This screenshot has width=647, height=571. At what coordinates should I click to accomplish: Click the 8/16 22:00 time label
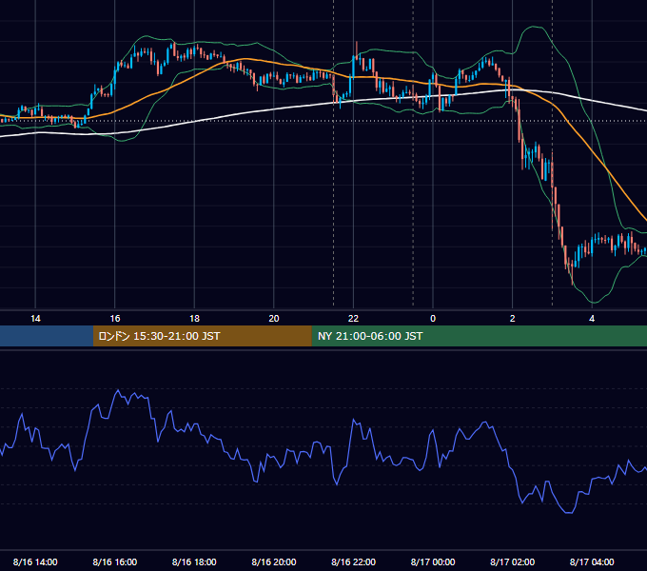[353, 561]
